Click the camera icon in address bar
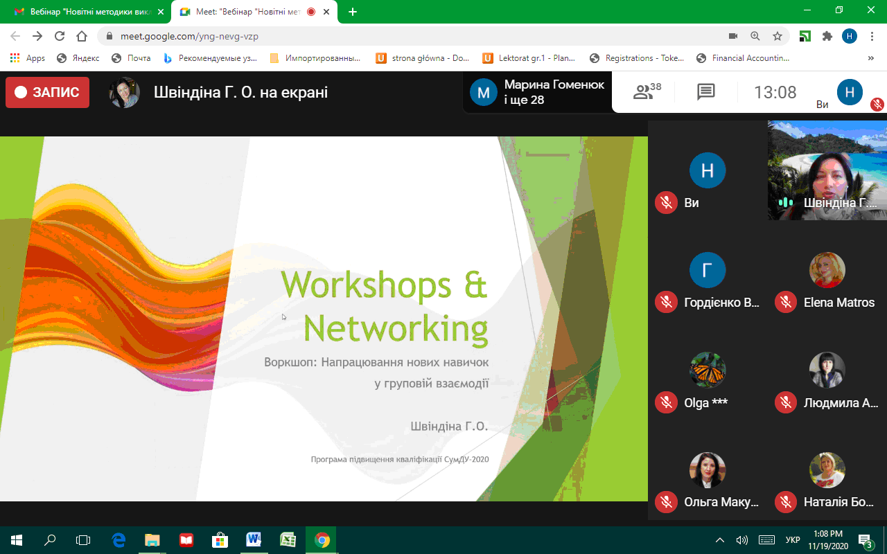The height and width of the screenshot is (554, 887). 733,36
